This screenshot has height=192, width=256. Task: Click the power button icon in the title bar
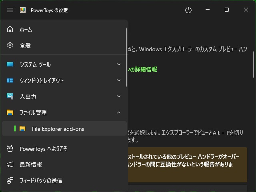[188, 10]
